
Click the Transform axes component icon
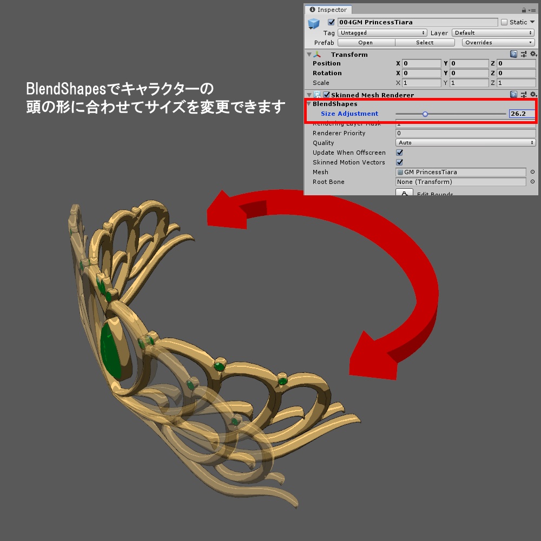(317, 55)
